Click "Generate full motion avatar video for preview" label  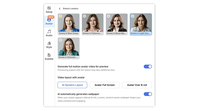point(83,67)
